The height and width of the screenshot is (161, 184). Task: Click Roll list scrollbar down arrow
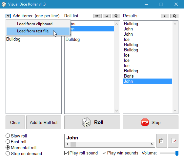[116, 110]
